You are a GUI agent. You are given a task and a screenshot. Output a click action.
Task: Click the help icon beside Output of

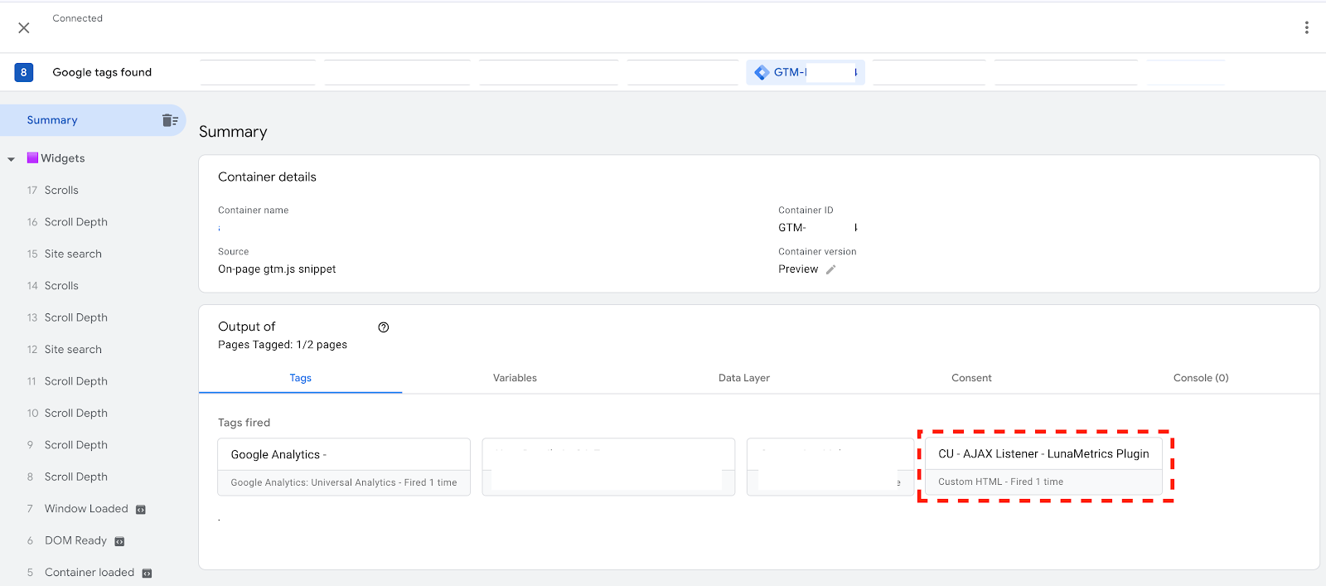(384, 327)
